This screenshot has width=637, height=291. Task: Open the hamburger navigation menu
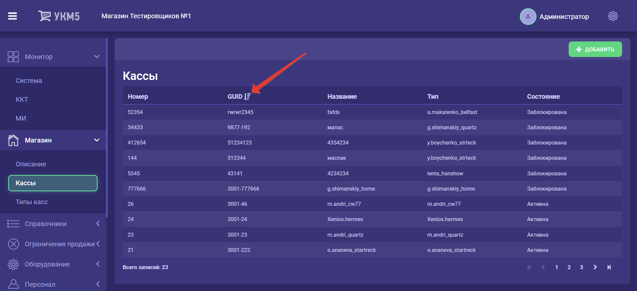(x=13, y=16)
